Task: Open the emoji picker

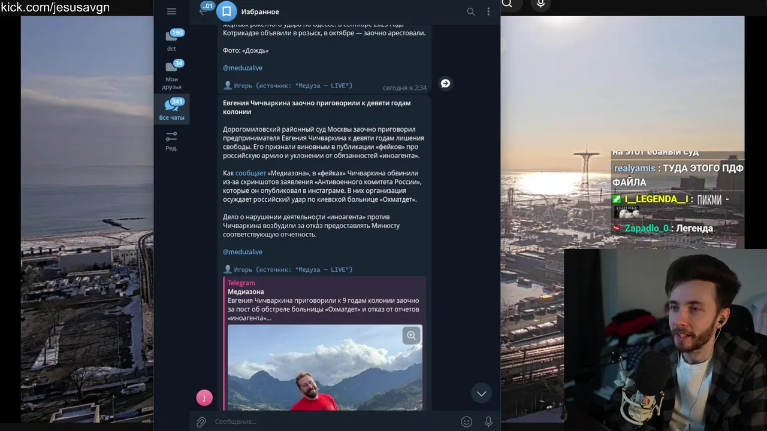Action: point(466,421)
